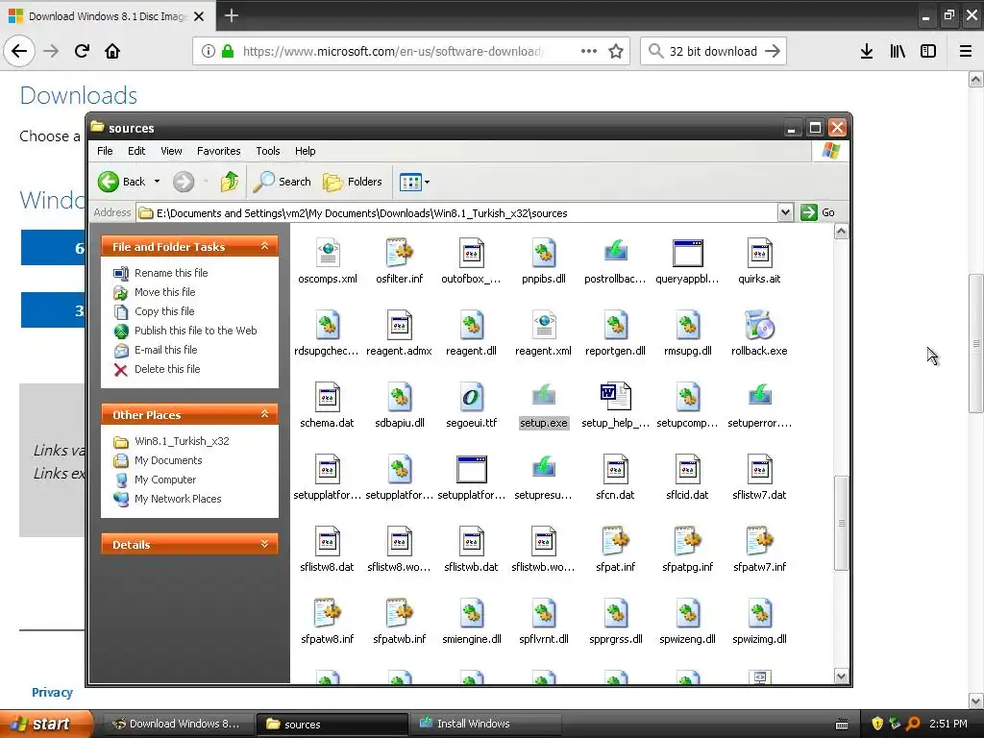The height and width of the screenshot is (738, 984).
Task: Open the View menu in Explorer
Action: pos(171,151)
